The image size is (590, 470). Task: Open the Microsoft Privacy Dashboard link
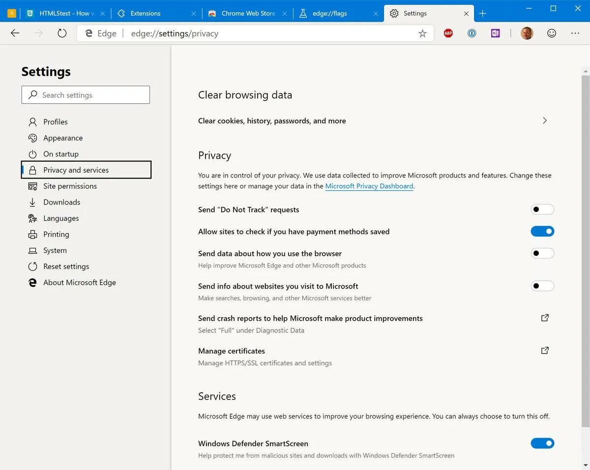point(369,186)
